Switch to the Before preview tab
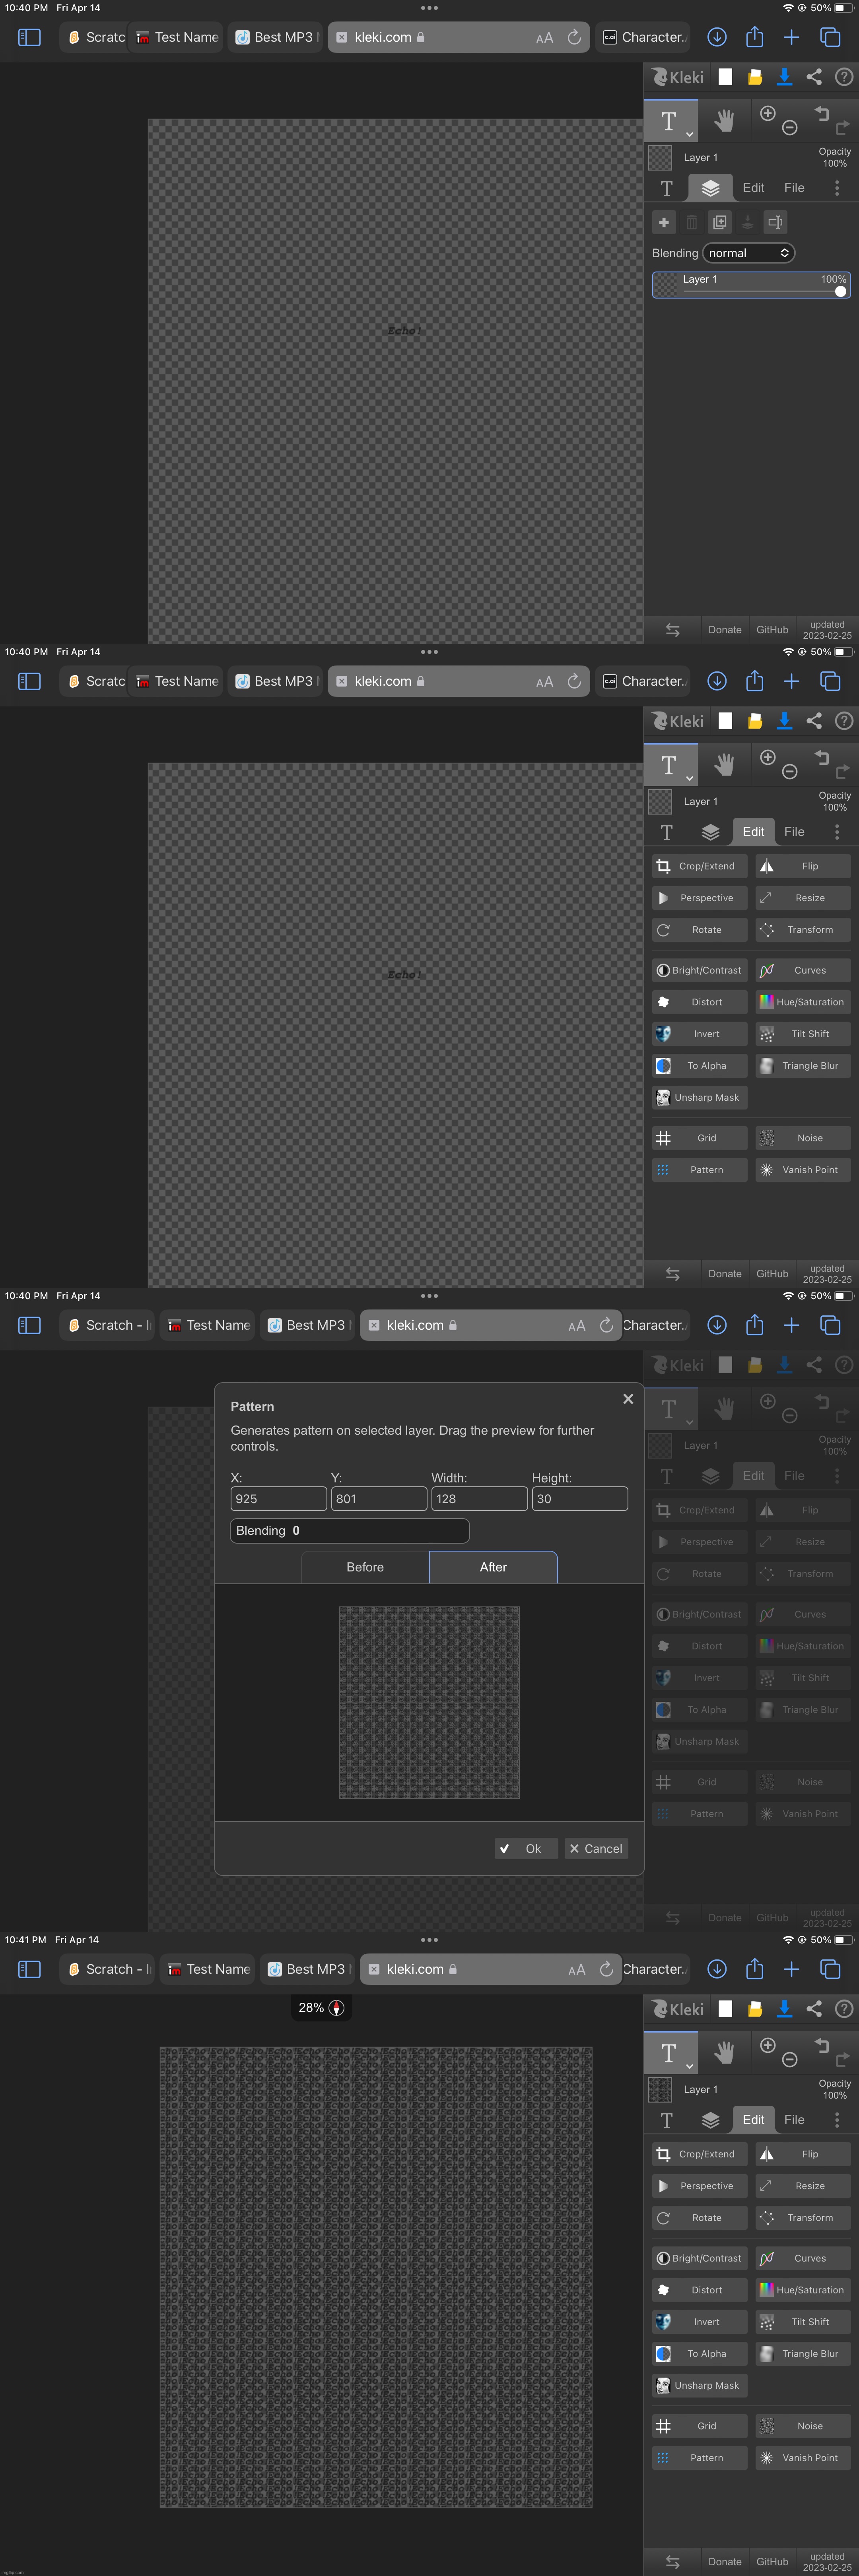The height and width of the screenshot is (2576, 859). pos(365,1567)
